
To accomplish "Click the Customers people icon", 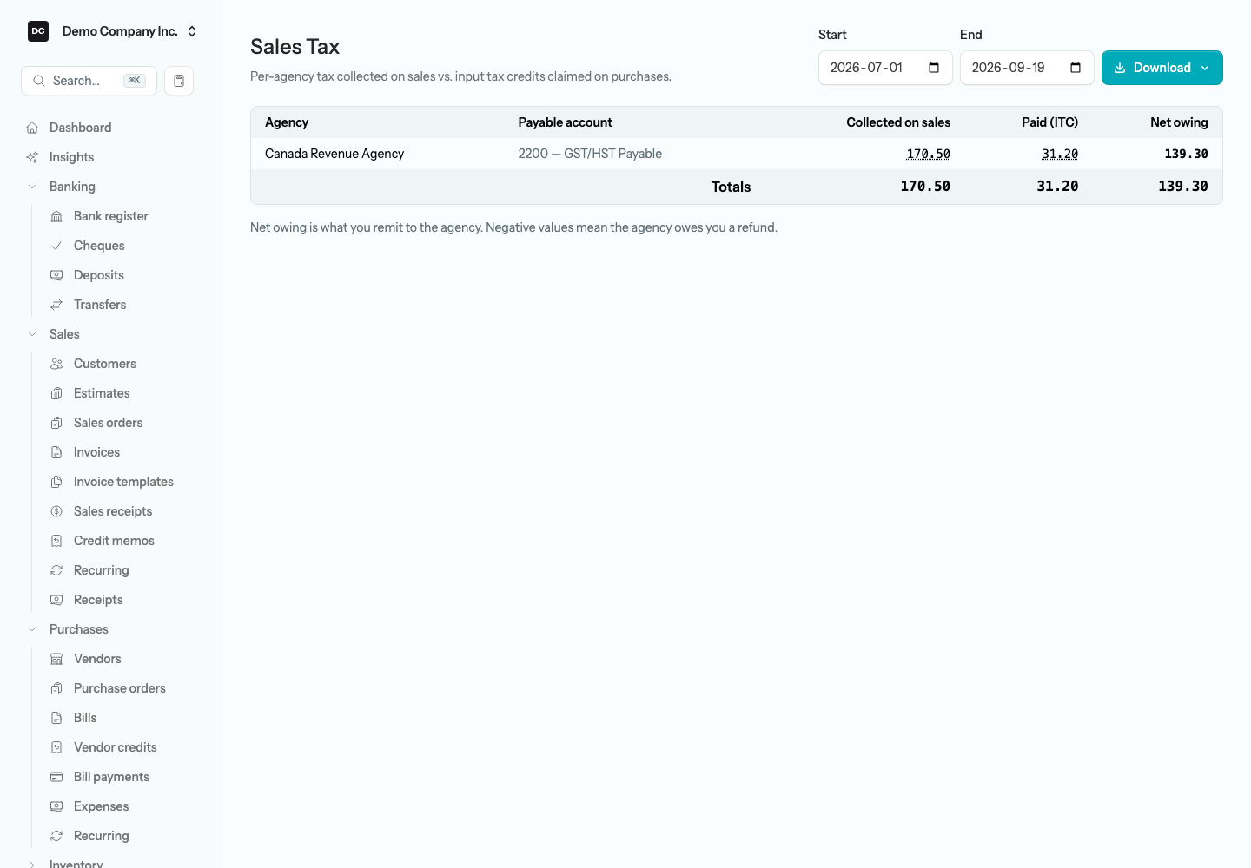I will 56,364.
